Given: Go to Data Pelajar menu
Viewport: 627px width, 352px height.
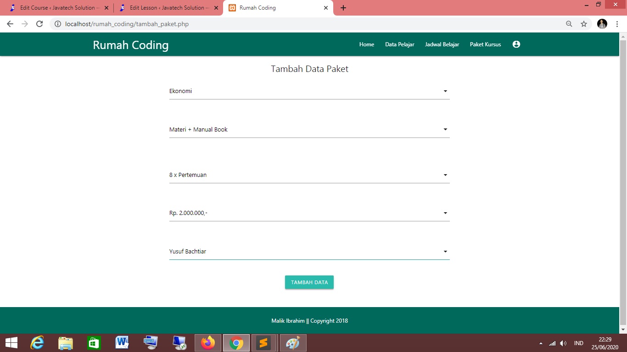Looking at the screenshot, I should point(399,44).
